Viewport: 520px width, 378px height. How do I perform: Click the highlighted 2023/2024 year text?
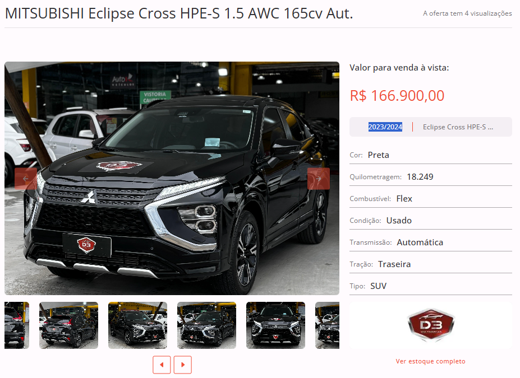pos(385,127)
